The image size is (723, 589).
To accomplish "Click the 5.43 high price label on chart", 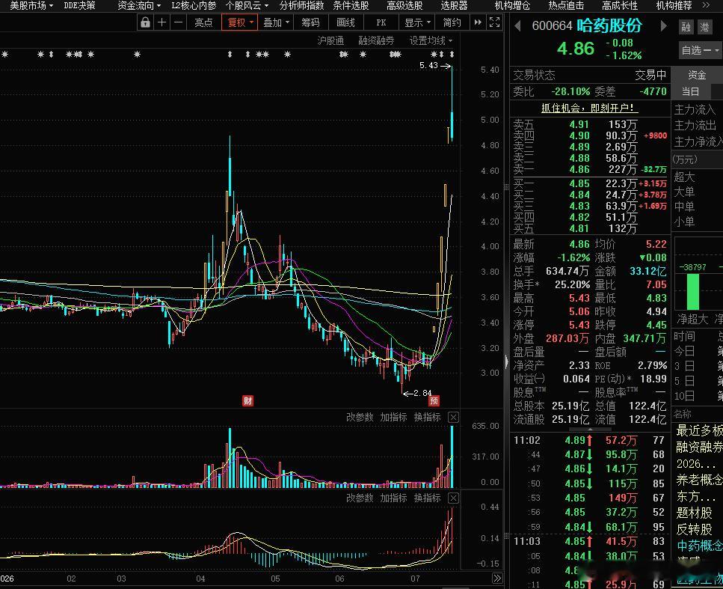I will tap(429, 66).
